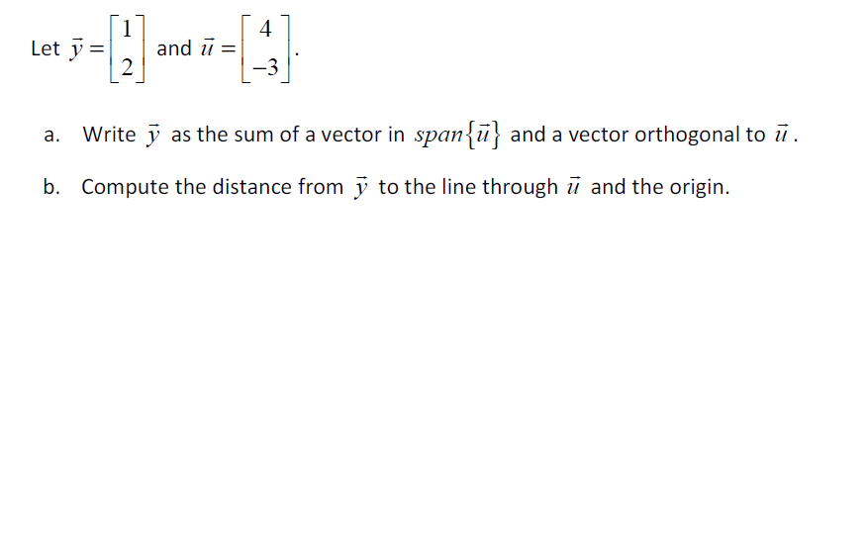The image size is (868, 553).
Task: Click the vector u at the end of part a
Action: tap(781, 134)
